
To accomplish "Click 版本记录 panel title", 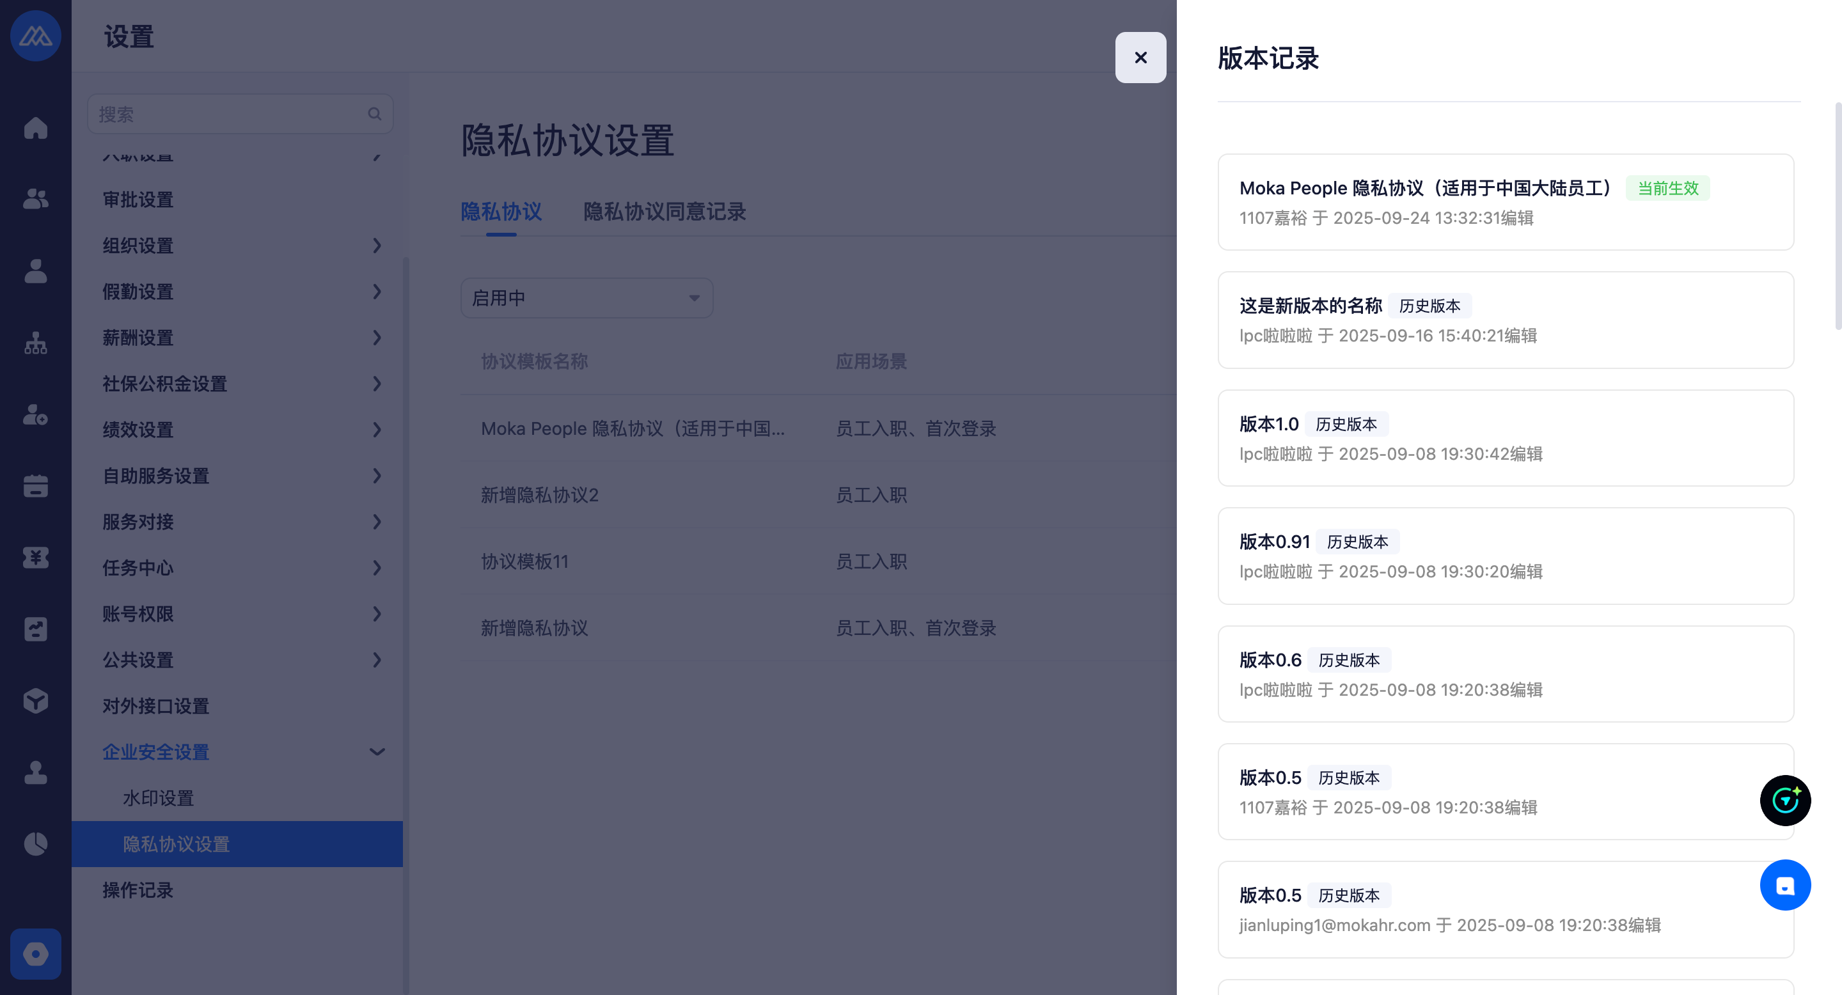I will [x=1268, y=58].
